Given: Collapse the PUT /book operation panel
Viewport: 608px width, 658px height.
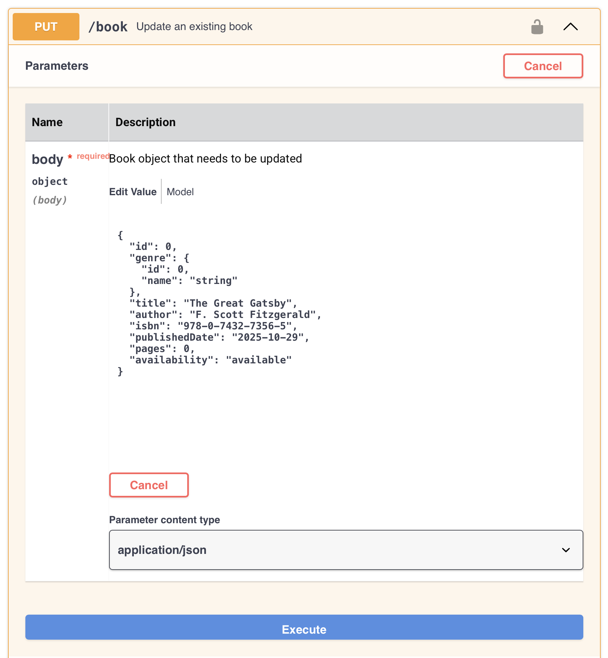Looking at the screenshot, I should click(x=570, y=27).
